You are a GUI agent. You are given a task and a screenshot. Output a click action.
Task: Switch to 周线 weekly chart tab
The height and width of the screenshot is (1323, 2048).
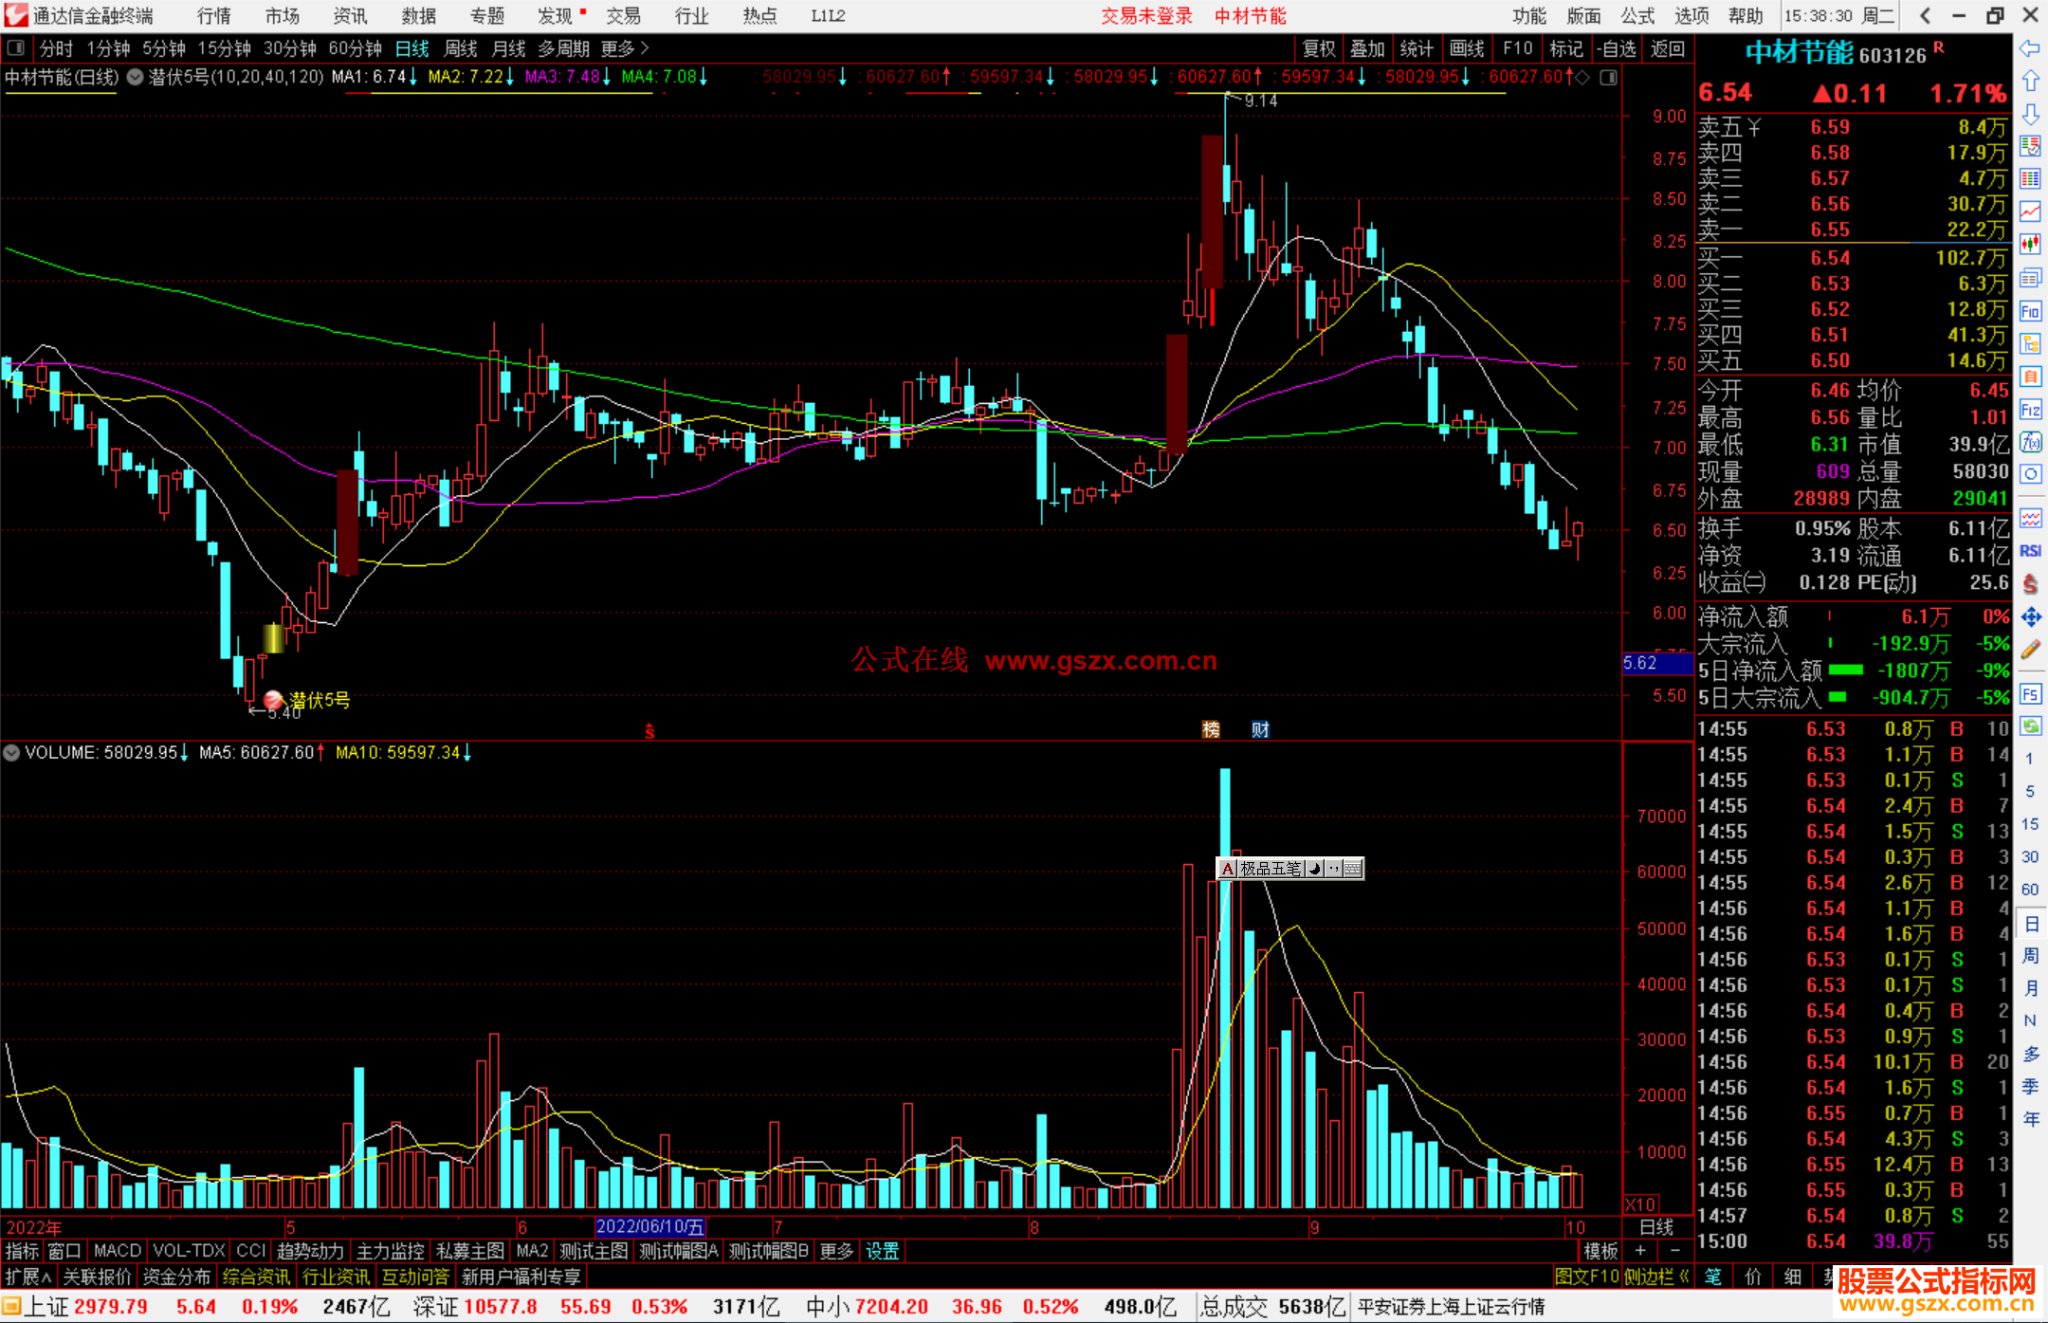[461, 48]
